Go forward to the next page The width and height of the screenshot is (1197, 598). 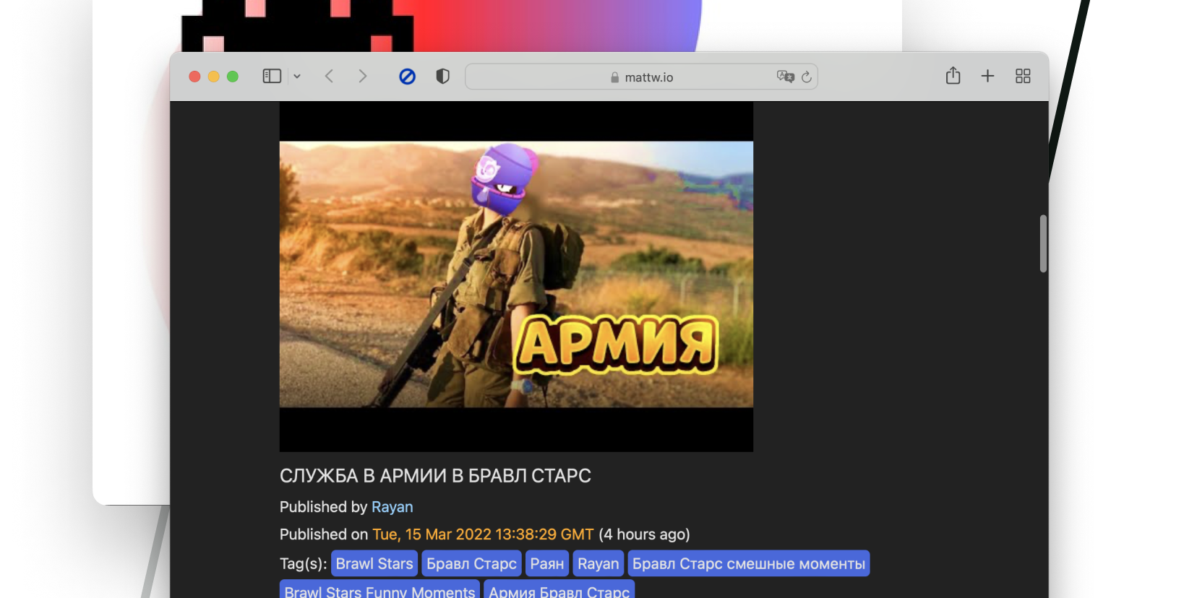[363, 76]
